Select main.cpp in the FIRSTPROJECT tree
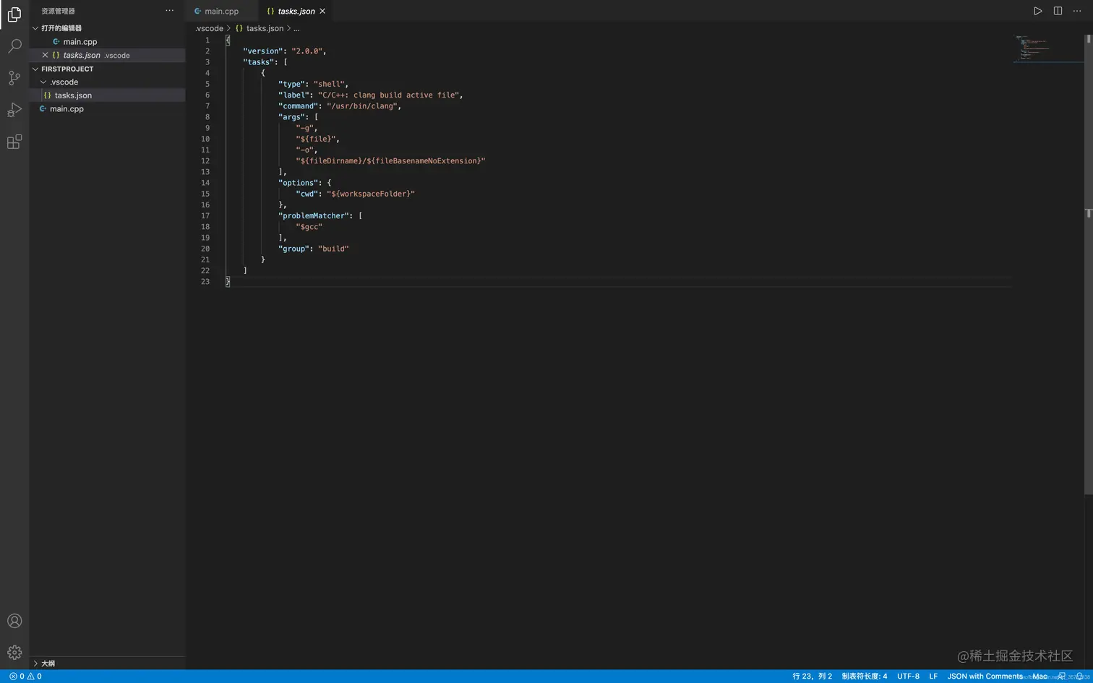The width and height of the screenshot is (1093, 683). pyautogui.click(x=67, y=108)
